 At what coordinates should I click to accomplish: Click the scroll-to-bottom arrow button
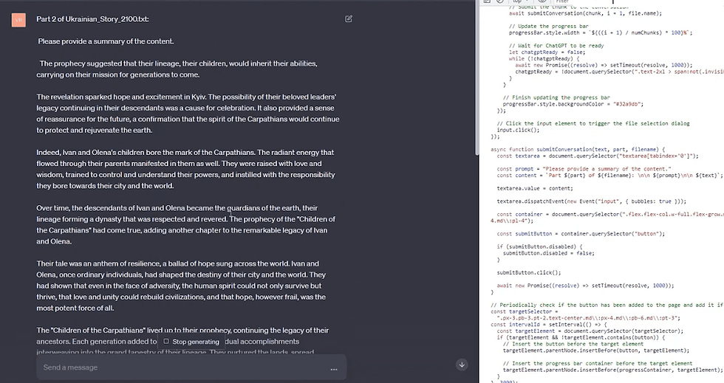click(x=462, y=365)
